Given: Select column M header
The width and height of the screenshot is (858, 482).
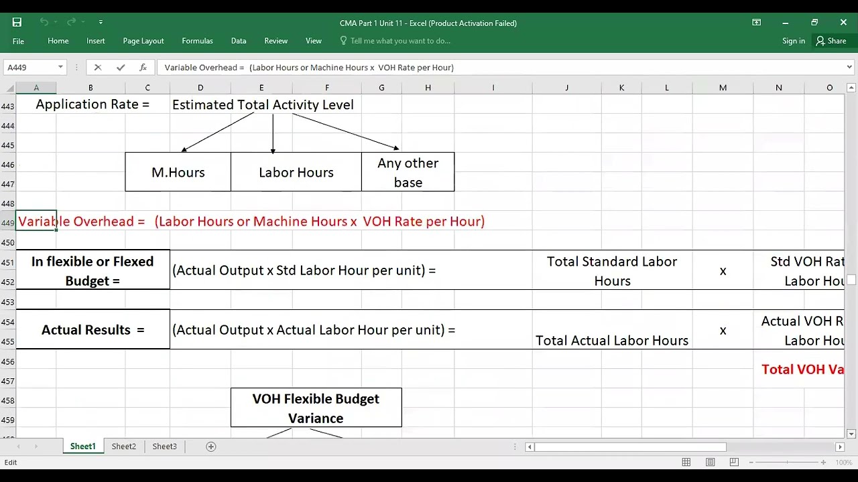Looking at the screenshot, I should (x=723, y=88).
